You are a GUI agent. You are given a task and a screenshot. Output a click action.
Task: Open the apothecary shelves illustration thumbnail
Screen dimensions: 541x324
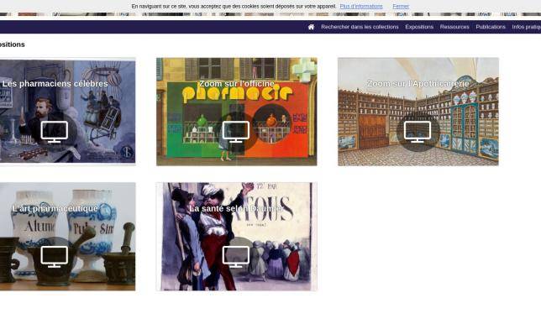[x=418, y=112]
